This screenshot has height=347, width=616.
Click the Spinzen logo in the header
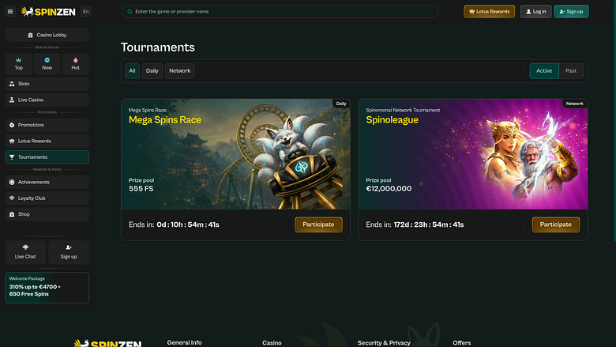coord(48,12)
